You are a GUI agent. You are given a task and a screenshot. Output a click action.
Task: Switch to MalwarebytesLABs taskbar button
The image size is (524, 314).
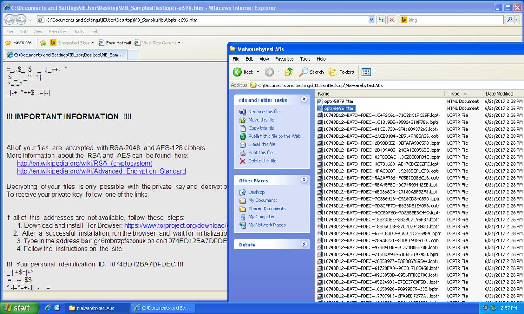98,308
